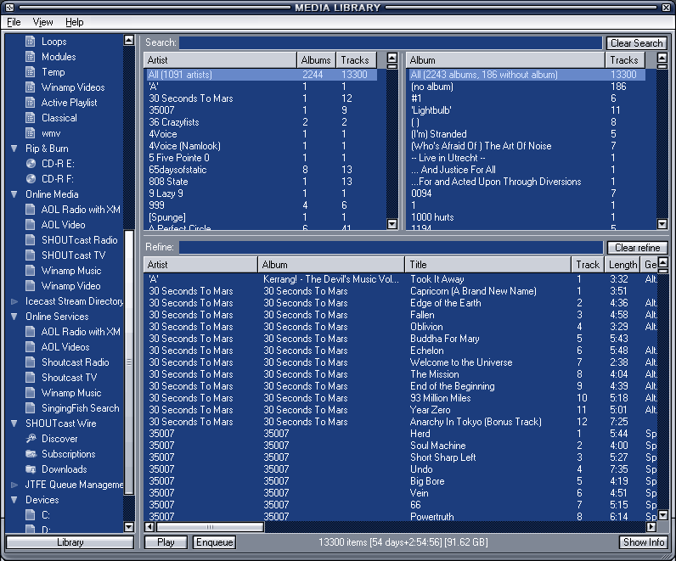Click album pane scroll down arrow
This screenshot has width=676, height=561.
click(662, 224)
